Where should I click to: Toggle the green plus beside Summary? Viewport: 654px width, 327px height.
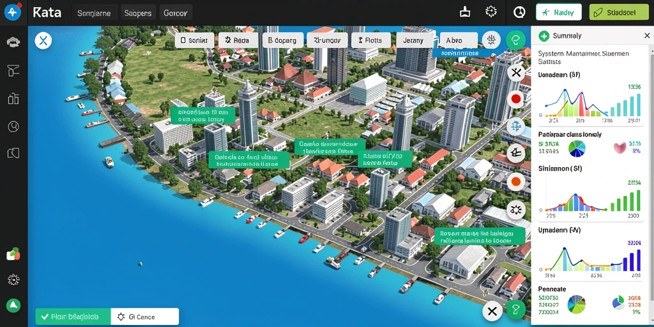(544, 36)
